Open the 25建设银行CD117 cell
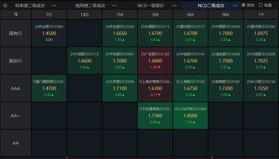 click(190, 33)
